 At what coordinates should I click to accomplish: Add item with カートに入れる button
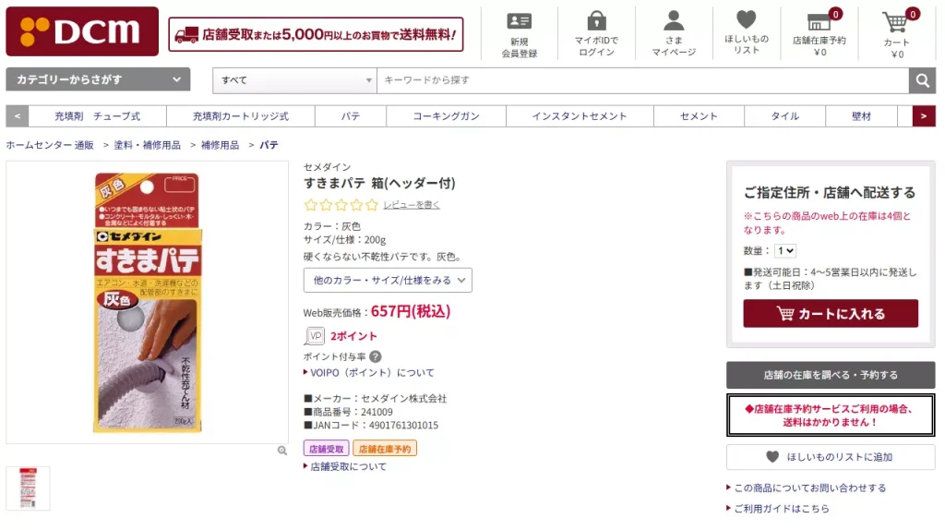[831, 314]
